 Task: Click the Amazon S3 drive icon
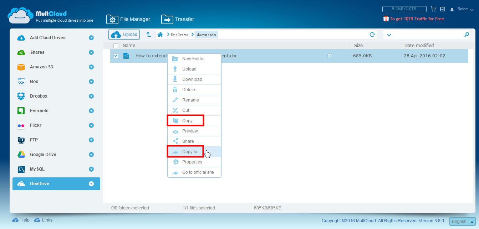pos(21,67)
